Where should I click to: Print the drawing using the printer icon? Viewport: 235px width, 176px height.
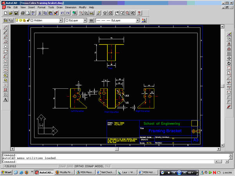pyautogui.click(x=23, y=13)
